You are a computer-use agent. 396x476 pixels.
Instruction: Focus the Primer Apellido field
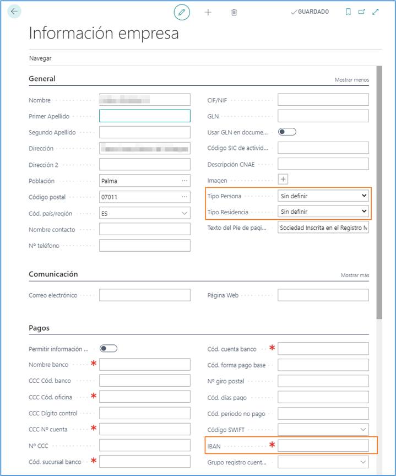pyautogui.click(x=145, y=116)
